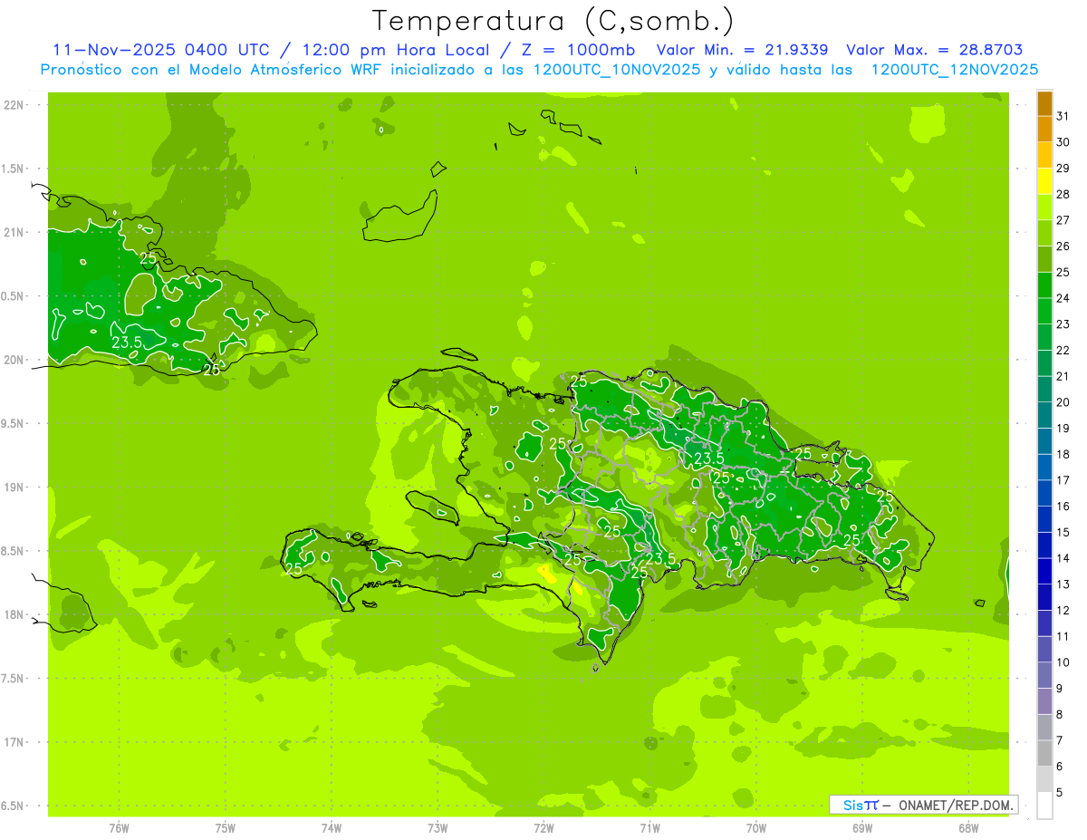Pick the dark blue swatch between 13 and 14
The image size is (1087, 840).
click(x=1044, y=571)
